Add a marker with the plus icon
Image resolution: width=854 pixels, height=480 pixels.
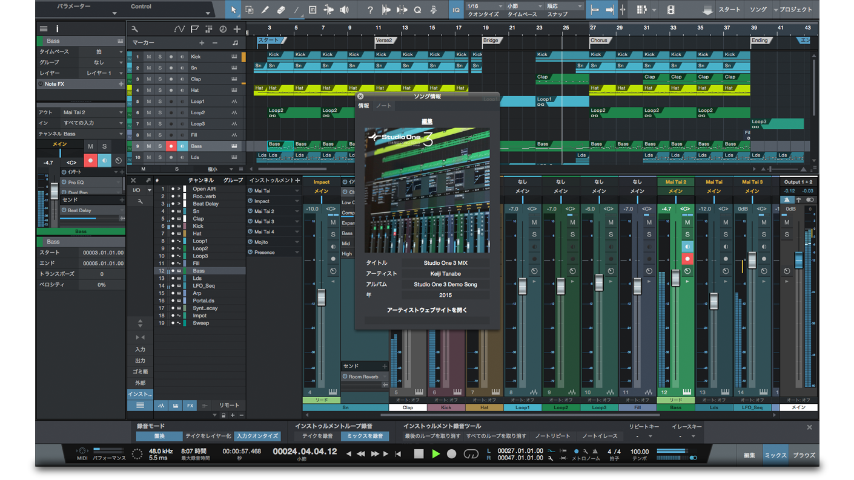pos(202,43)
